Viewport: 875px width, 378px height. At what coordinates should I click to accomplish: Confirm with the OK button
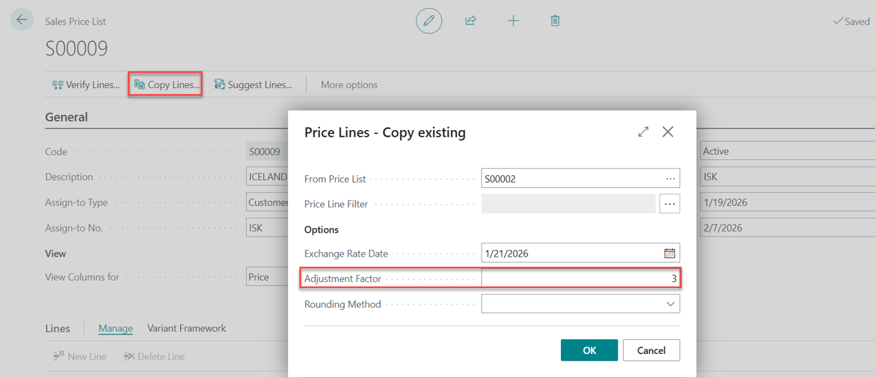pos(589,350)
